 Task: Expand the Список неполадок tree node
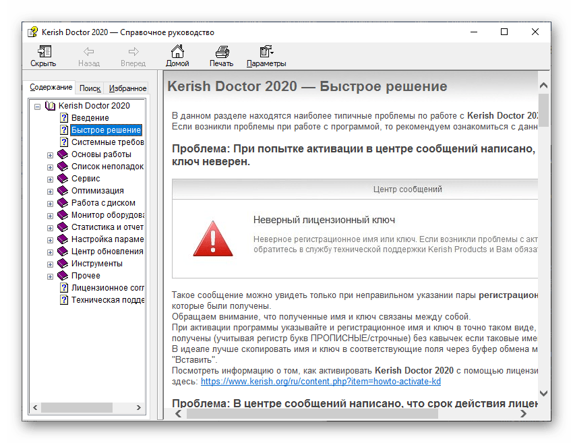coord(50,167)
